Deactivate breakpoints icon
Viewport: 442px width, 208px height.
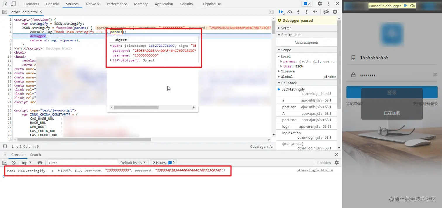tap(326, 12)
